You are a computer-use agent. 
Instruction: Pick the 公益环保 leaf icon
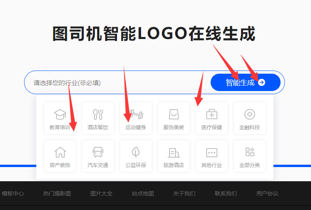[x=136, y=152]
